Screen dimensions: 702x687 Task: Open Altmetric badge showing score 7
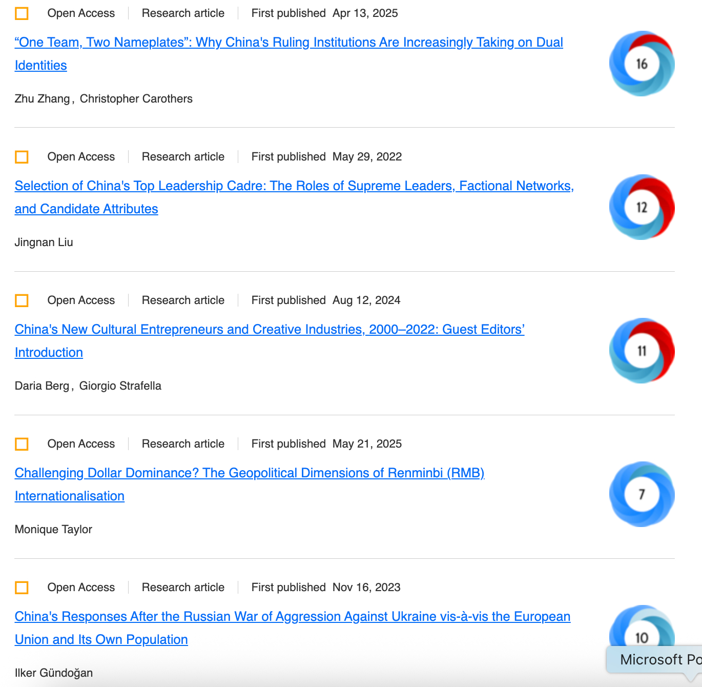point(642,494)
